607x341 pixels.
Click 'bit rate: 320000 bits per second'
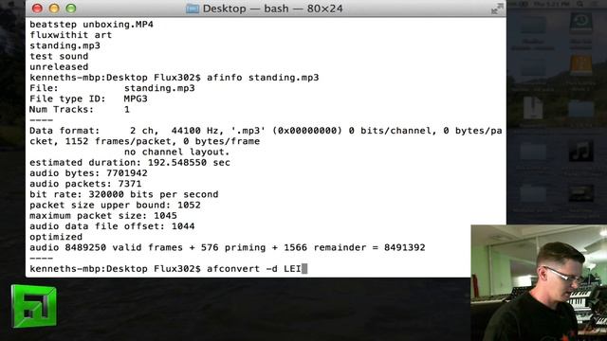pos(124,194)
